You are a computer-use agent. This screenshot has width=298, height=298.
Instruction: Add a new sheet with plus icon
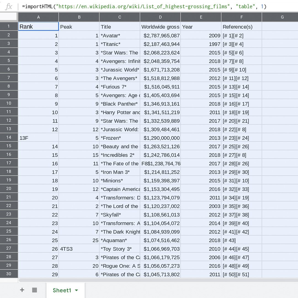coord(22,290)
